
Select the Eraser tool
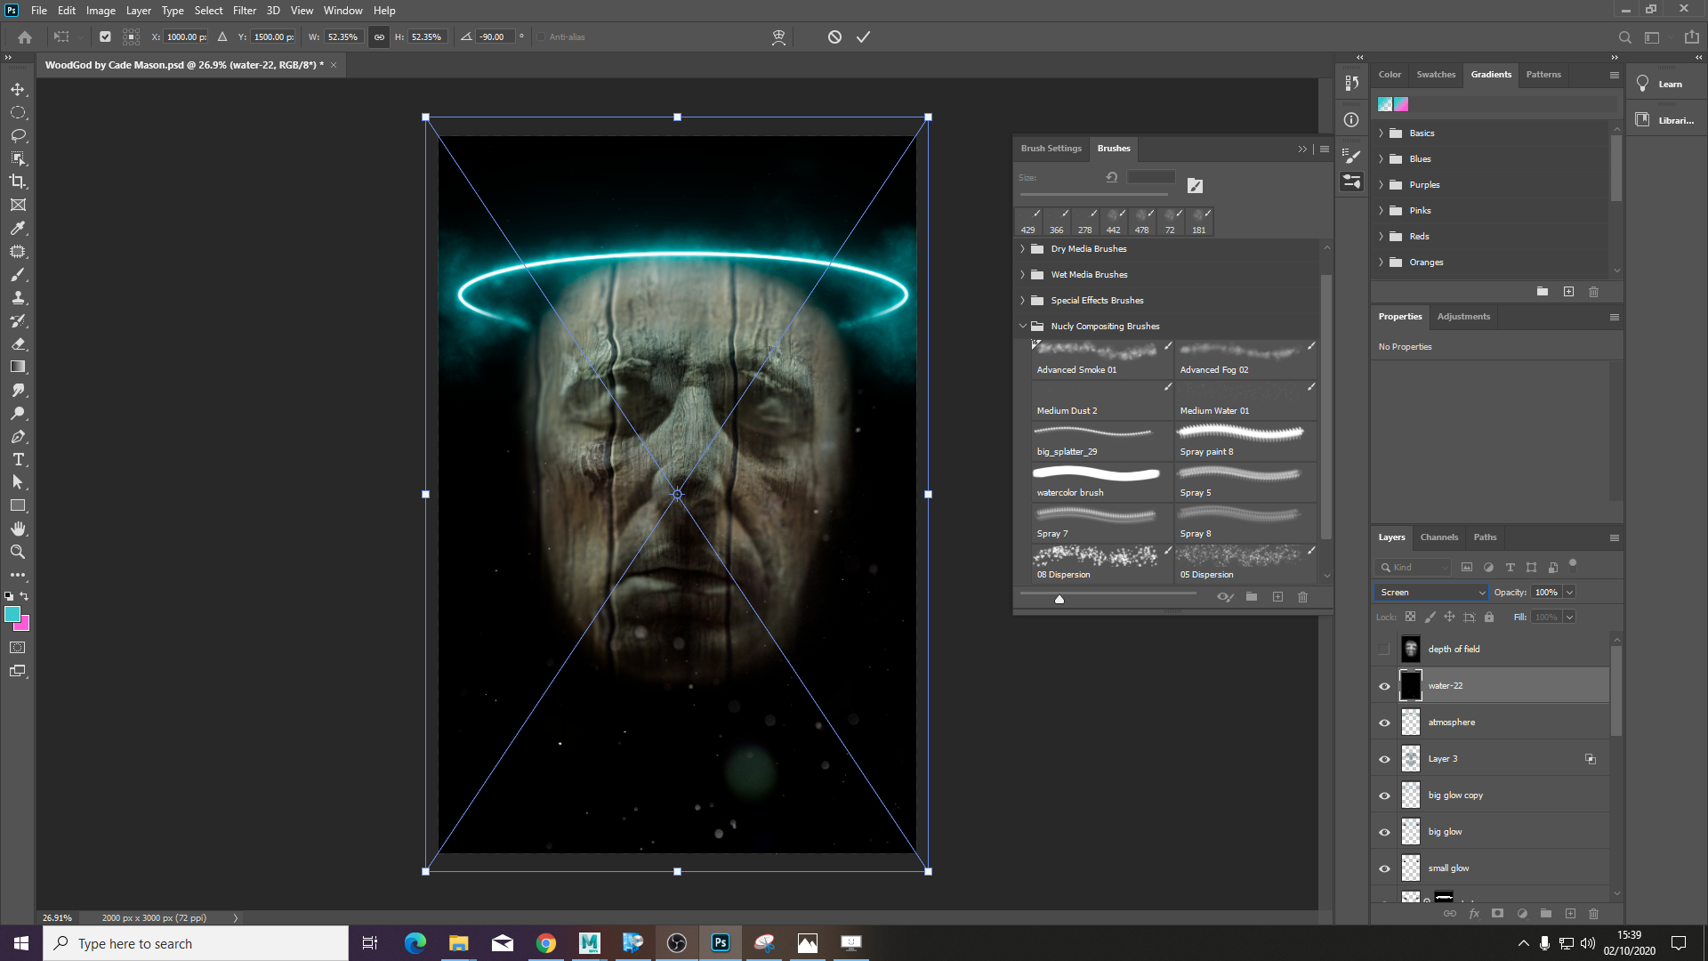pyautogui.click(x=18, y=343)
